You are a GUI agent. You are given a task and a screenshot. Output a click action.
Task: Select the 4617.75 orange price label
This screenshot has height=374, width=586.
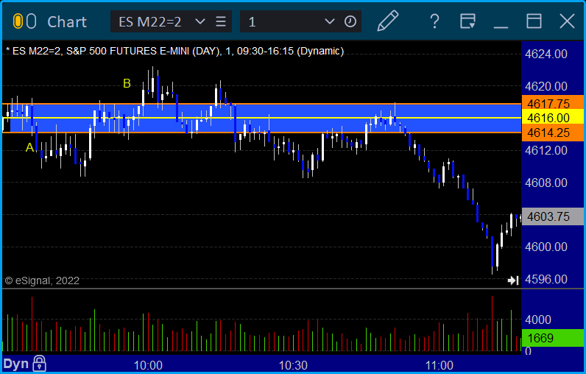click(552, 104)
